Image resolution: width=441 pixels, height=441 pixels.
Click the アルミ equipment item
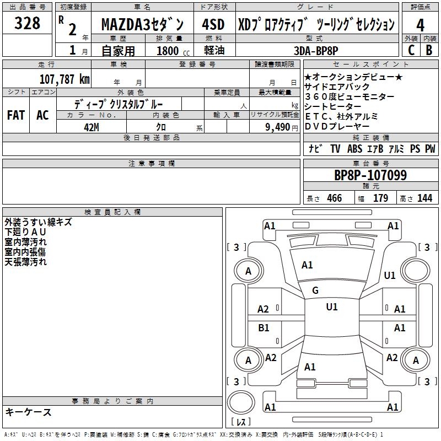click(x=396, y=148)
